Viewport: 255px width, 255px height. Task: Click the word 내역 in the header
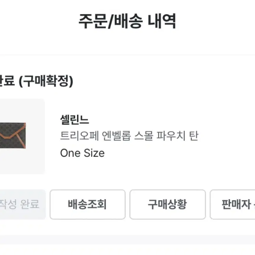162,21
